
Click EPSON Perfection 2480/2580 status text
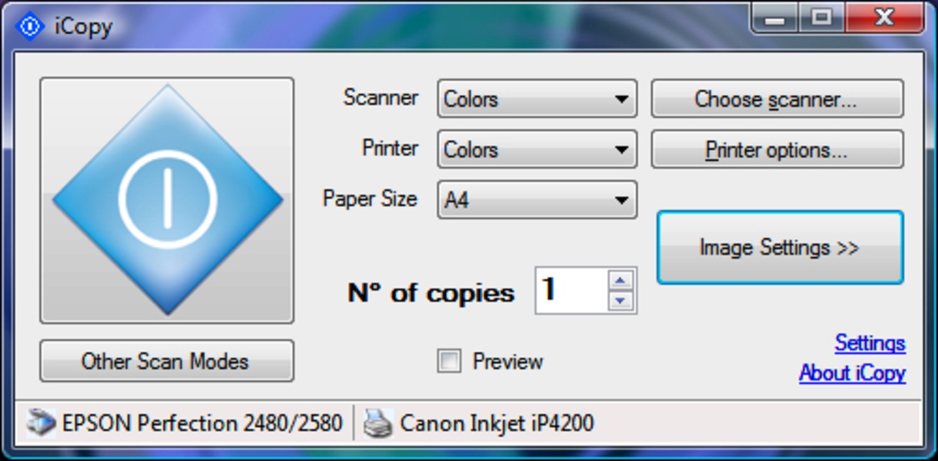(x=202, y=423)
